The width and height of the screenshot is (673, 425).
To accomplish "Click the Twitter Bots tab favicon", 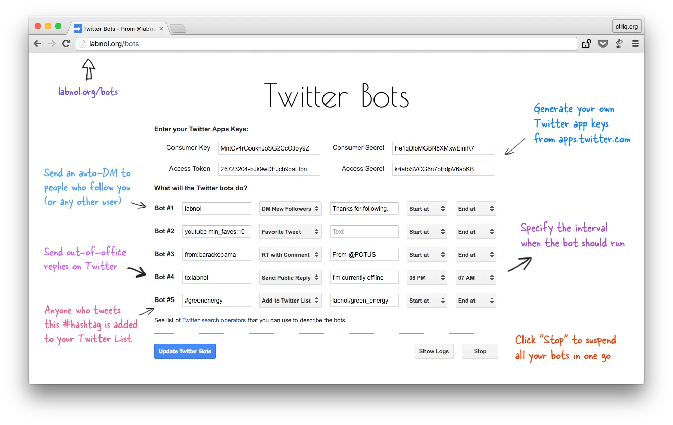I will [78, 28].
